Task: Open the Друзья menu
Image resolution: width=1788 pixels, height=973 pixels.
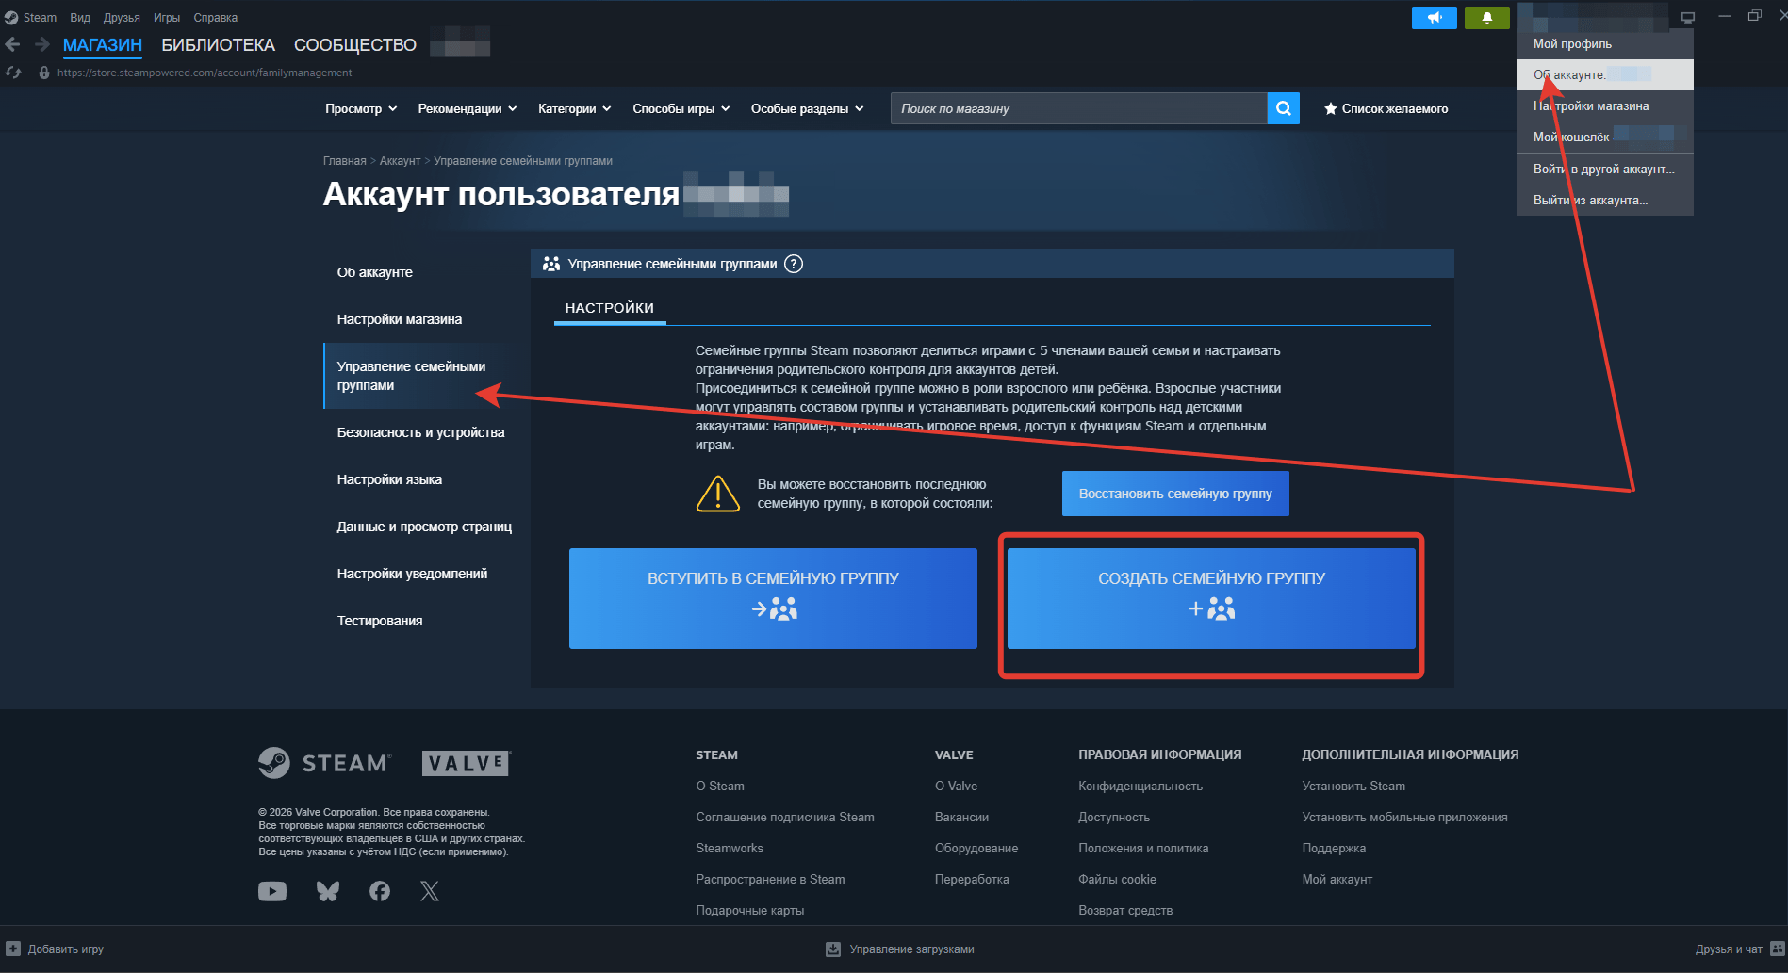Action: (x=122, y=18)
